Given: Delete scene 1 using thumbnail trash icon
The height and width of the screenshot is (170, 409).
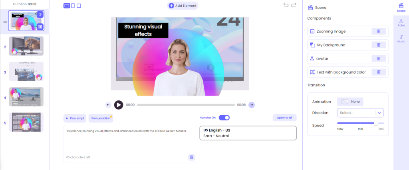Looking at the screenshot, I should coord(40,27).
